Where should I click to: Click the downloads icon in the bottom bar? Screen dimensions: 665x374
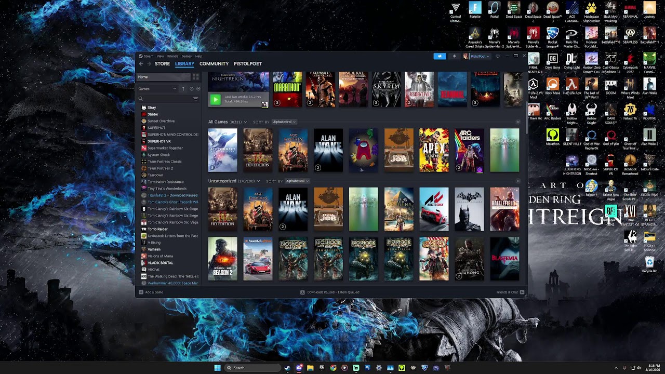coord(302,292)
